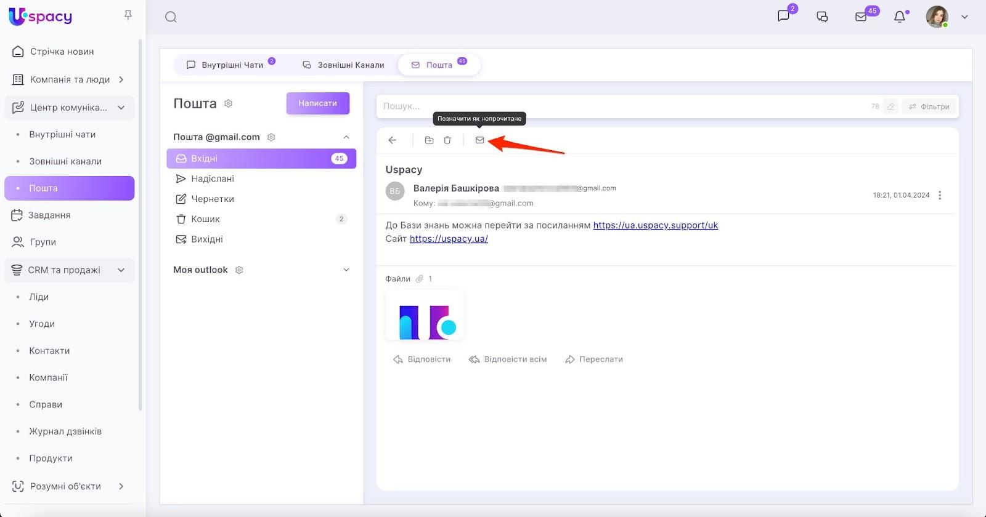Clear search with the eraser icon
986x517 pixels.
click(890, 106)
